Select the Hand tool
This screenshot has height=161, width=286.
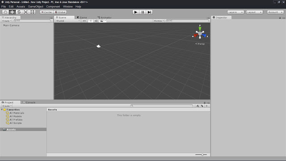pyautogui.click(x=5, y=12)
